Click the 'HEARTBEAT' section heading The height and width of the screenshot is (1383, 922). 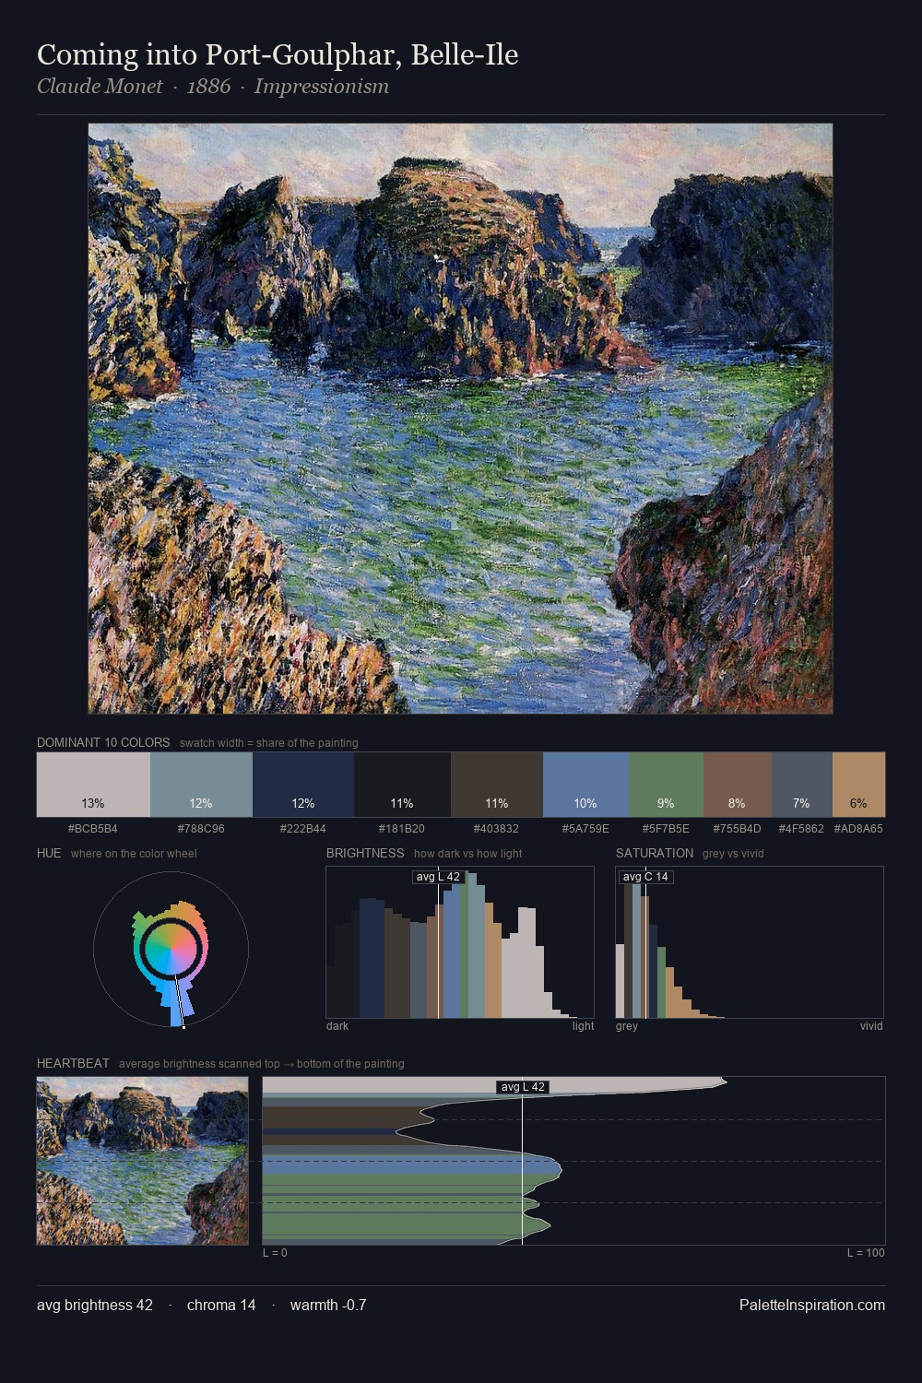73,1063
